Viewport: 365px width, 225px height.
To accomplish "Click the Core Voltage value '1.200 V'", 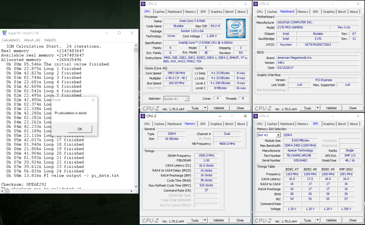I will [212, 36].
